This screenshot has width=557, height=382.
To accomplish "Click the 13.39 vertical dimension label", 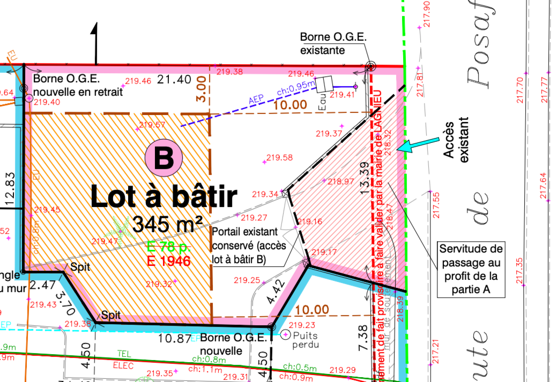I will point(364,178).
